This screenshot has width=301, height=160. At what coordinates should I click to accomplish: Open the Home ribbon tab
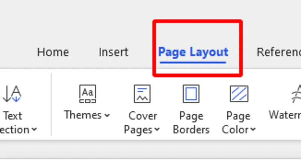coord(53,52)
